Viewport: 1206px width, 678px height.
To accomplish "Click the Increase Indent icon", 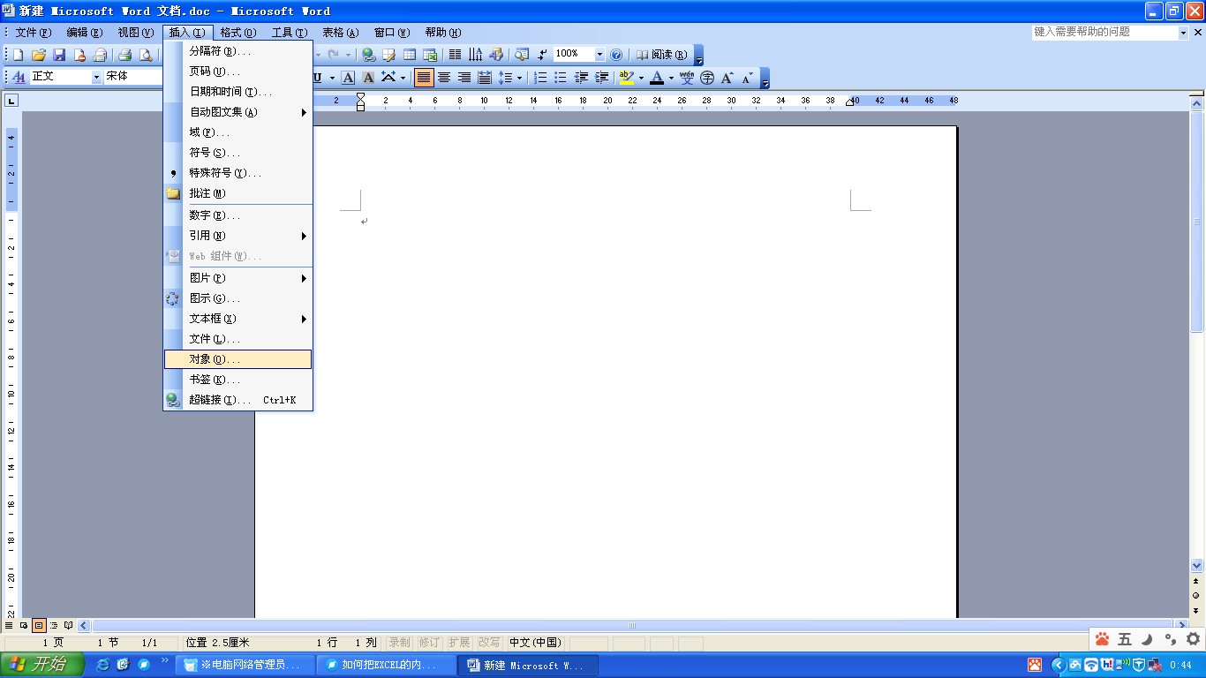I will (601, 78).
